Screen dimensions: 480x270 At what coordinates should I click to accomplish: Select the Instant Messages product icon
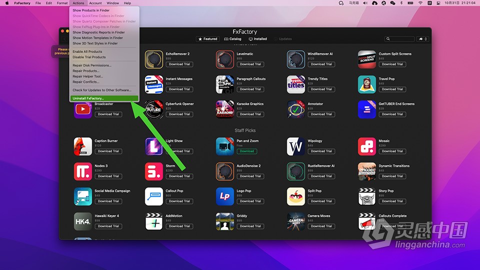coord(153,84)
